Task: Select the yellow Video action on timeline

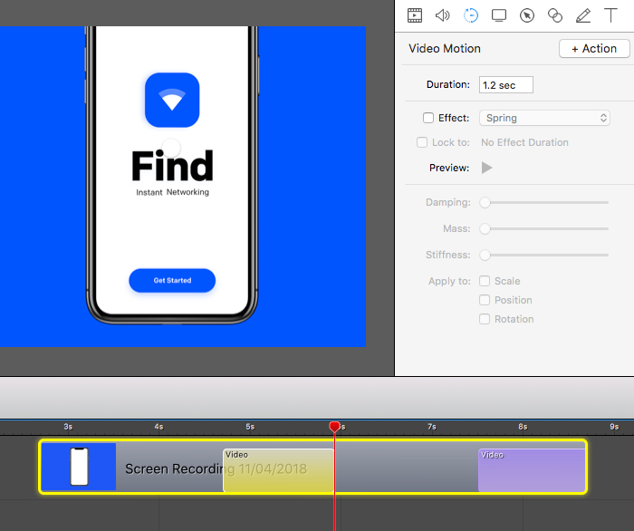Action: coord(279,470)
